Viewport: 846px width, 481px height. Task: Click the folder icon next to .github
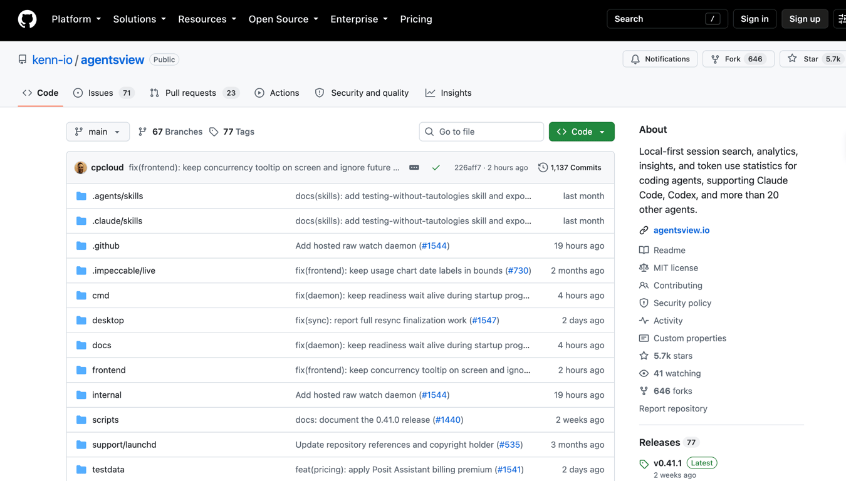81,246
